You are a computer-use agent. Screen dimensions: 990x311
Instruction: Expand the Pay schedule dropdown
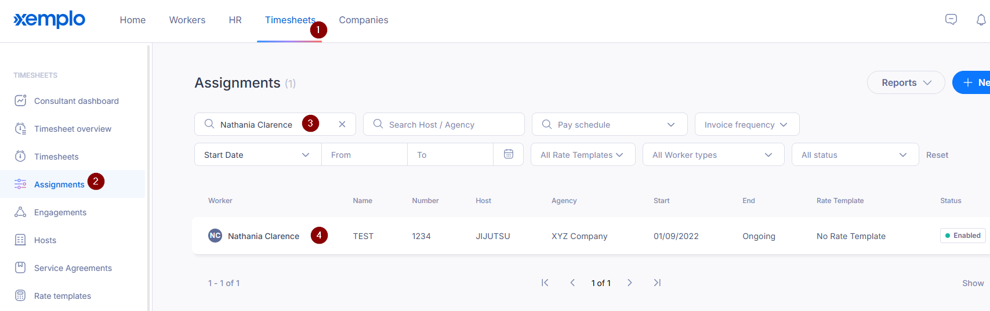tap(609, 124)
